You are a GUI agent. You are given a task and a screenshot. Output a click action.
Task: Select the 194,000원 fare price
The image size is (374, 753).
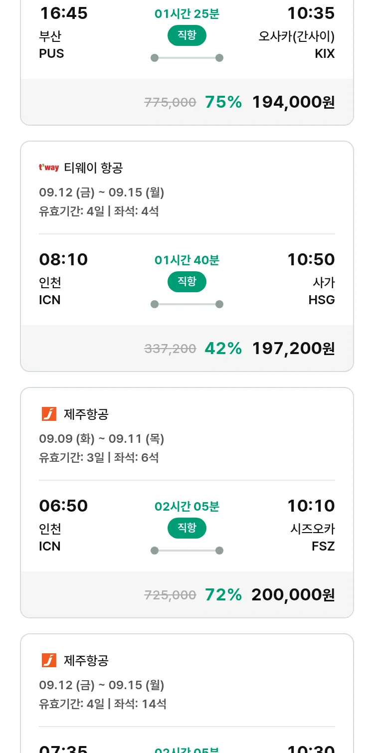click(x=293, y=102)
